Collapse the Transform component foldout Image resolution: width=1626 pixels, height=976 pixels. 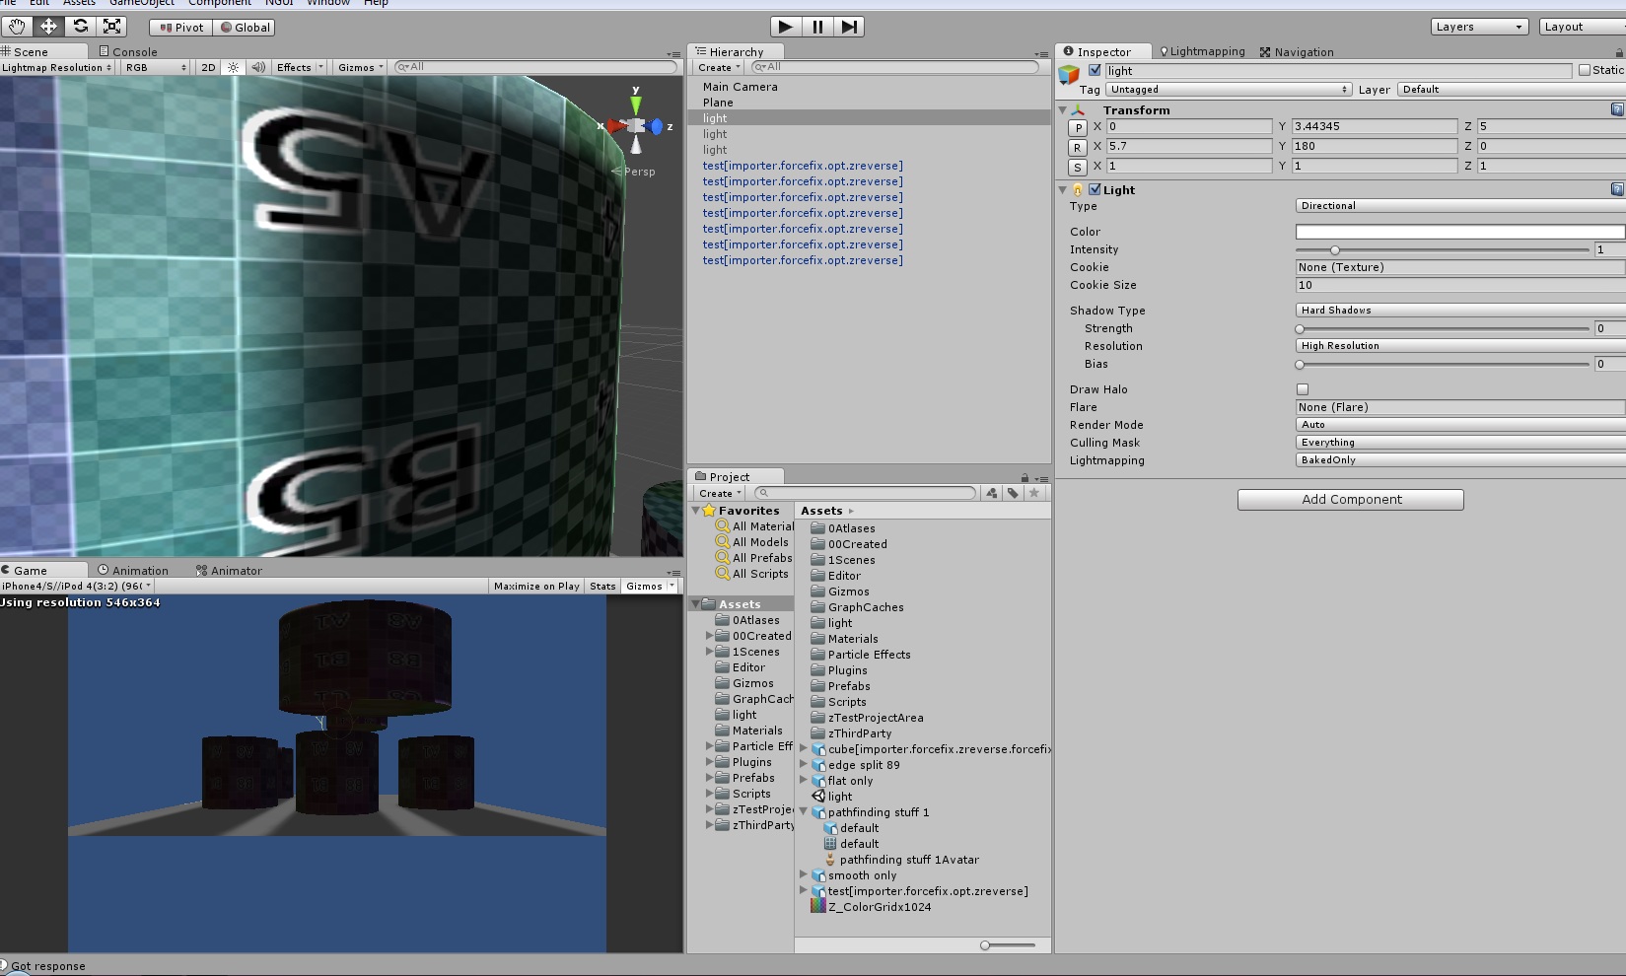click(x=1063, y=109)
